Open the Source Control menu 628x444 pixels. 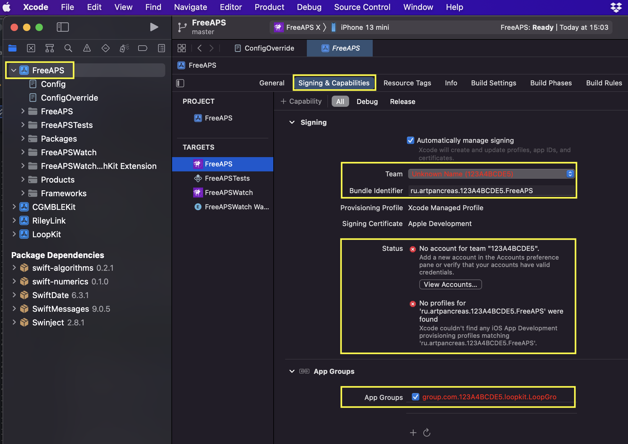[362, 7]
